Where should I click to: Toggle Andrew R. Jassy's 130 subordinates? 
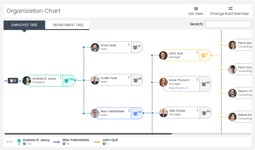point(69,80)
